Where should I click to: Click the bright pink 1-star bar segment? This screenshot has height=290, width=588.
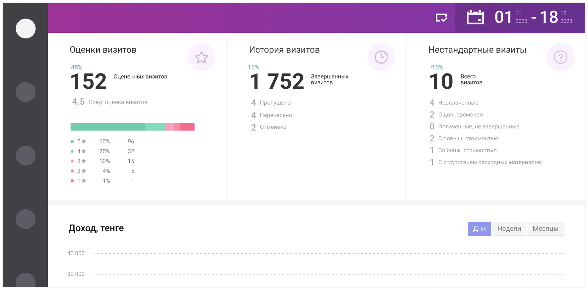187,127
